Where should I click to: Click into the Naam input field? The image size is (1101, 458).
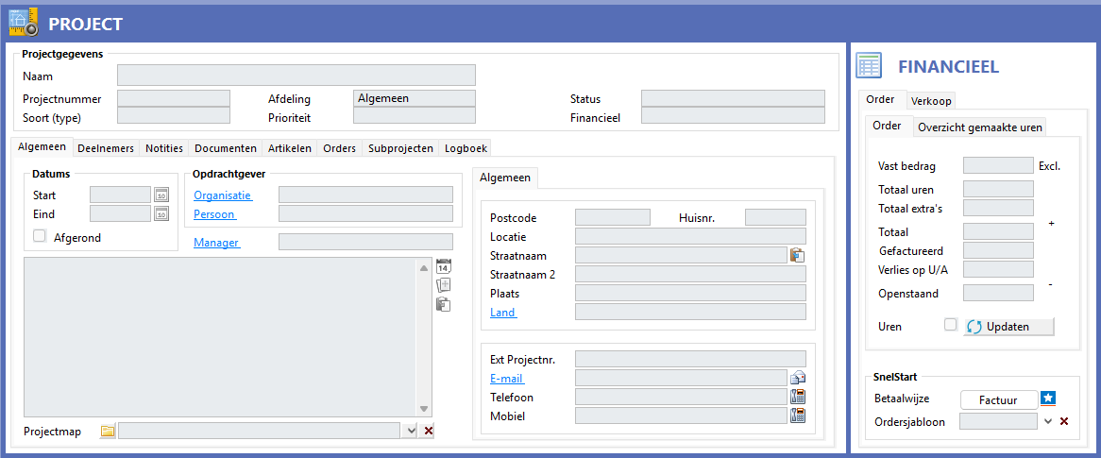(296, 76)
